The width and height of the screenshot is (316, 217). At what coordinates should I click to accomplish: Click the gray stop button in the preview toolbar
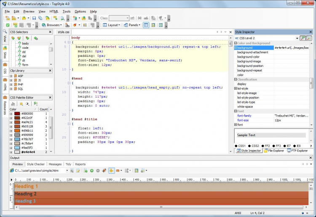click(x=98, y=170)
